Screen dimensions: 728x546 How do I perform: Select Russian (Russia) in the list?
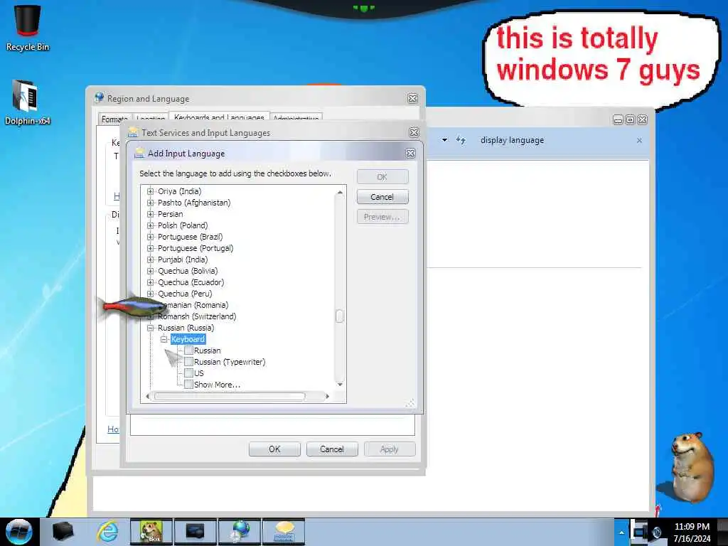click(186, 328)
